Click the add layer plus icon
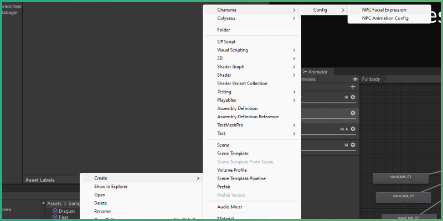The width and height of the screenshot is (443, 221). 353,87
